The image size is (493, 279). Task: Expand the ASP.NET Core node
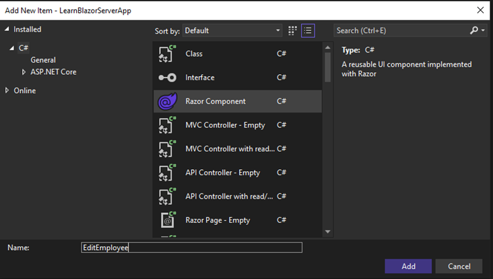click(24, 72)
